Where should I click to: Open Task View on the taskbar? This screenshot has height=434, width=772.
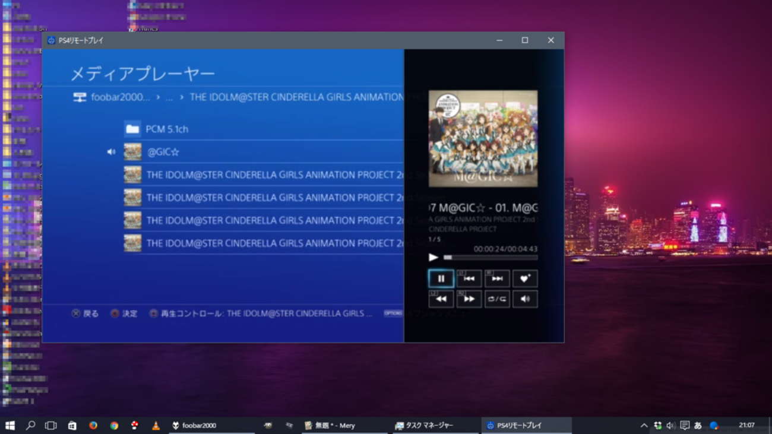click(51, 425)
